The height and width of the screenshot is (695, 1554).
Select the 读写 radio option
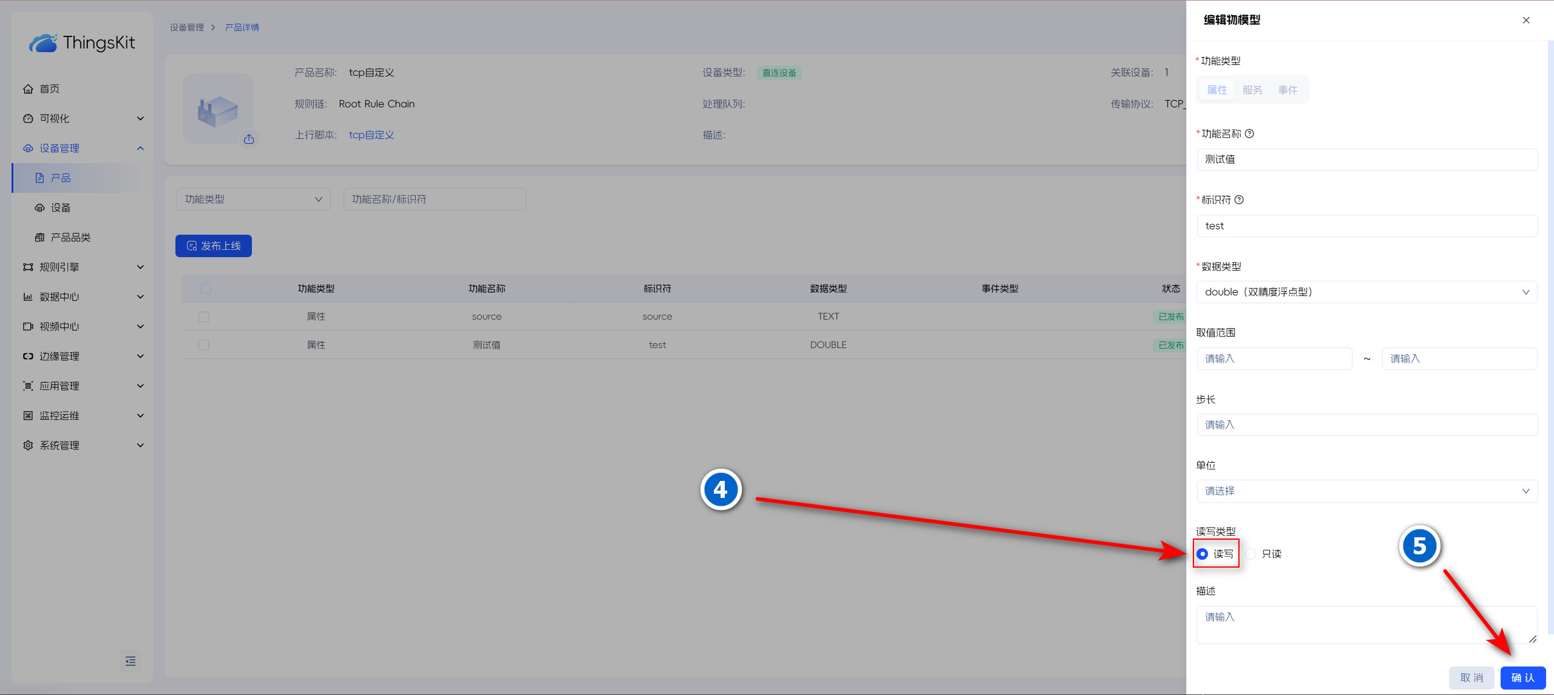pos(1202,554)
